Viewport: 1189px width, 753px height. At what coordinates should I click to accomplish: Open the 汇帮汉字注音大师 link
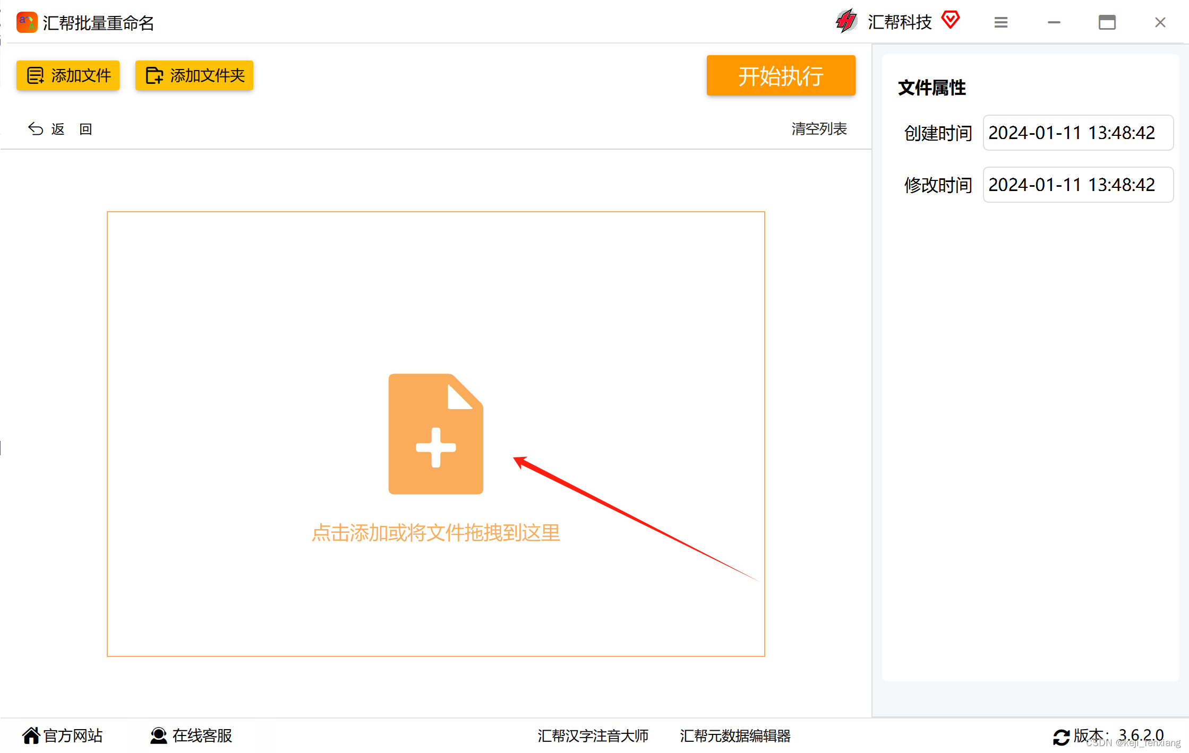(593, 735)
